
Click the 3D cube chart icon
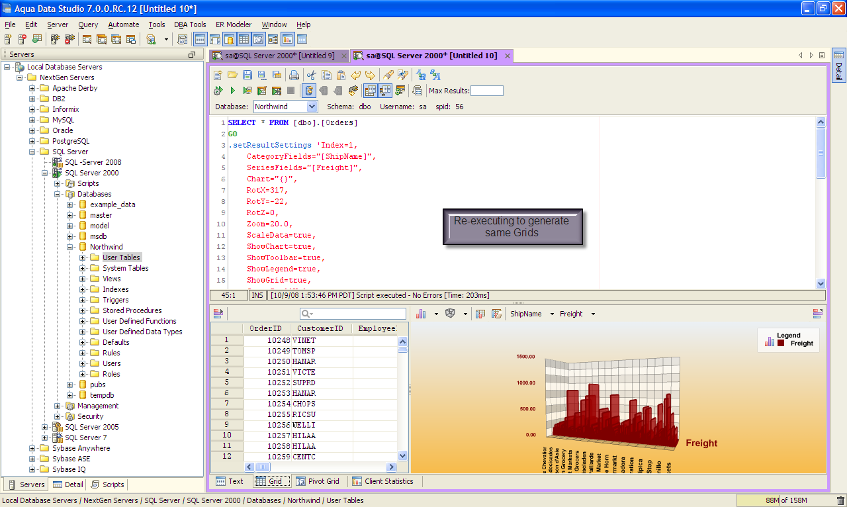tap(450, 314)
